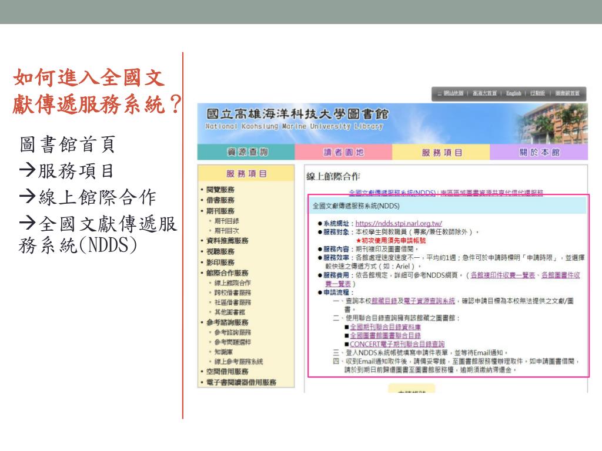Open the 線上館際合作 sub-item

[x=232, y=282]
